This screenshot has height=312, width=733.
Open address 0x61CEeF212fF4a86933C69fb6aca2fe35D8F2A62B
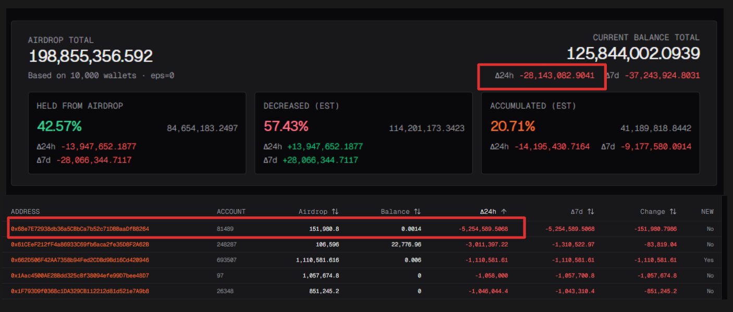click(80, 244)
